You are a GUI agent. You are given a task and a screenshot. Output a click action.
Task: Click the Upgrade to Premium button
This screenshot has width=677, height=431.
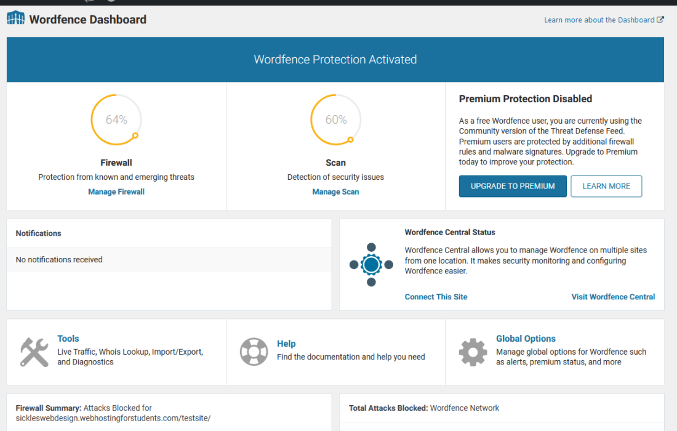coord(513,186)
